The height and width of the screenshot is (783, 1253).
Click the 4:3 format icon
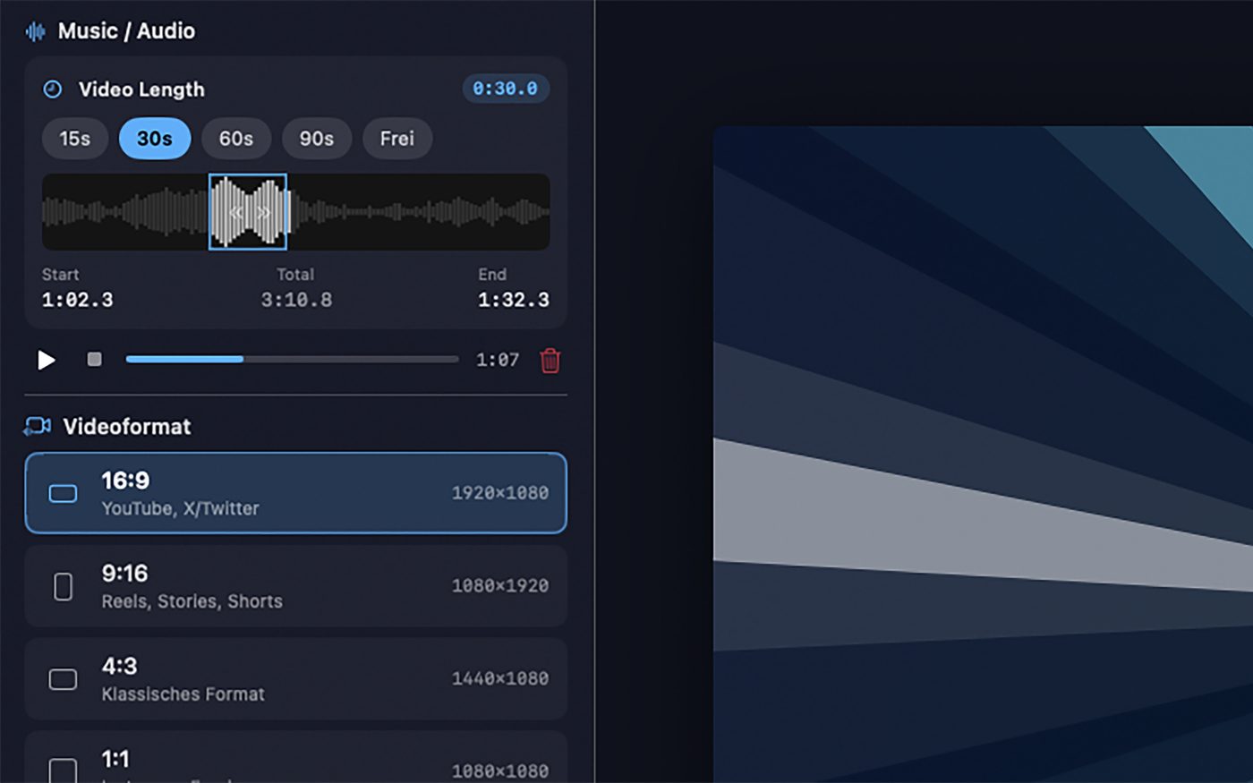[62, 679]
